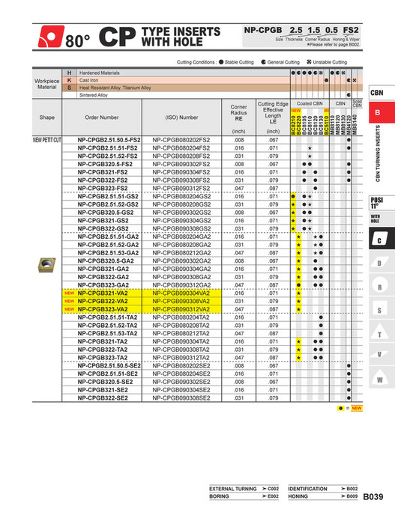Select order number NP-CPGB2.51.50.5-SE2

pyautogui.click(x=109, y=366)
